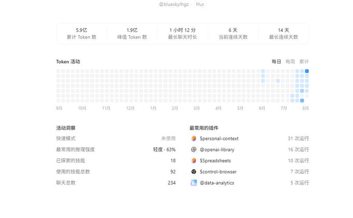This screenshot has height=218, width=353.
Task: Click the Plus plan badge
Action: tap(200, 4)
